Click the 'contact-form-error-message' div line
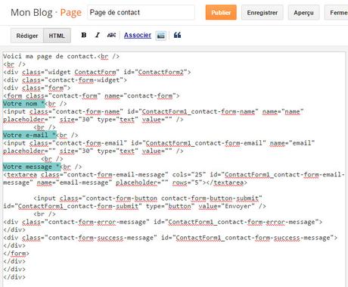 pyautogui.click(x=163, y=222)
